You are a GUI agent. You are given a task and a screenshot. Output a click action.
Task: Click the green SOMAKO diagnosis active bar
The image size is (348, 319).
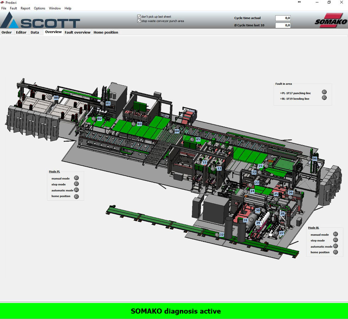pos(174,311)
